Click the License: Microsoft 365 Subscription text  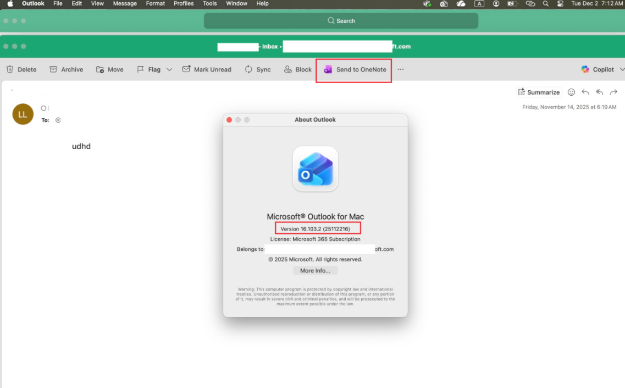316,239
